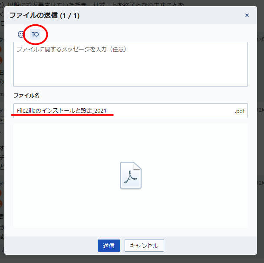
Task: Focus the optional file message text area
Action: [x=130, y=65]
